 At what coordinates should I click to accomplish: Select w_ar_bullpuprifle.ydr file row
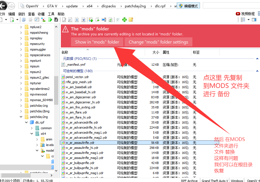tap(140, 163)
